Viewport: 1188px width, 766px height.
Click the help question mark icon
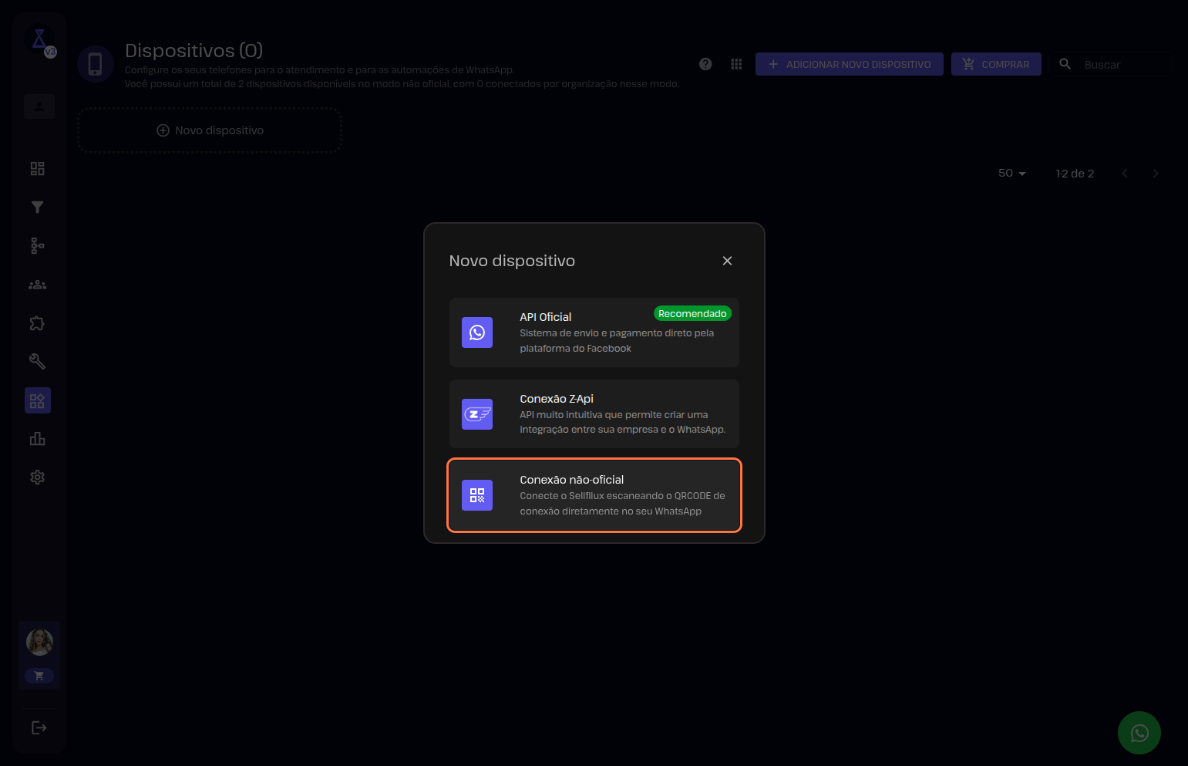pyautogui.click(x=705, y=64)
